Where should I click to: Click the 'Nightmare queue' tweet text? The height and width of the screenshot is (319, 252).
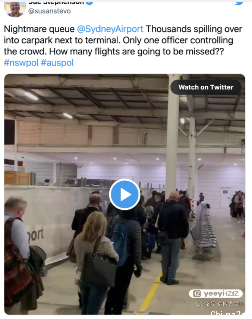pyautogui.click(x=39, y=29)
